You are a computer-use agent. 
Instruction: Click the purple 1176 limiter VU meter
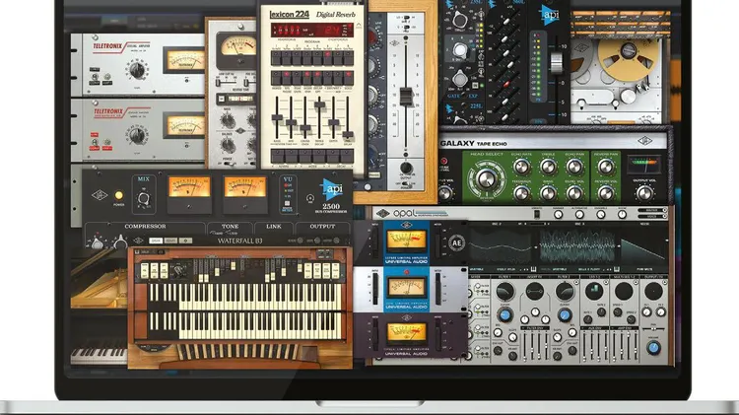[406, 331]
